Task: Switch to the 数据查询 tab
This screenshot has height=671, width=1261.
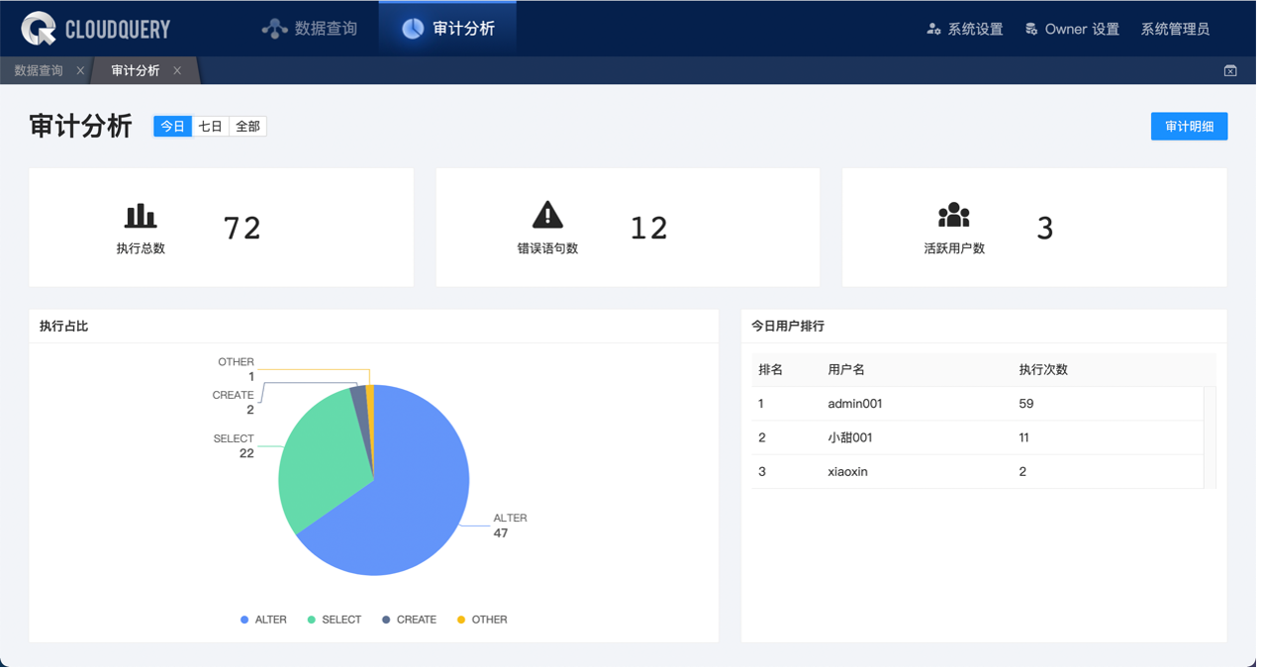Action: pyautogui.click(x=39, y=70)
